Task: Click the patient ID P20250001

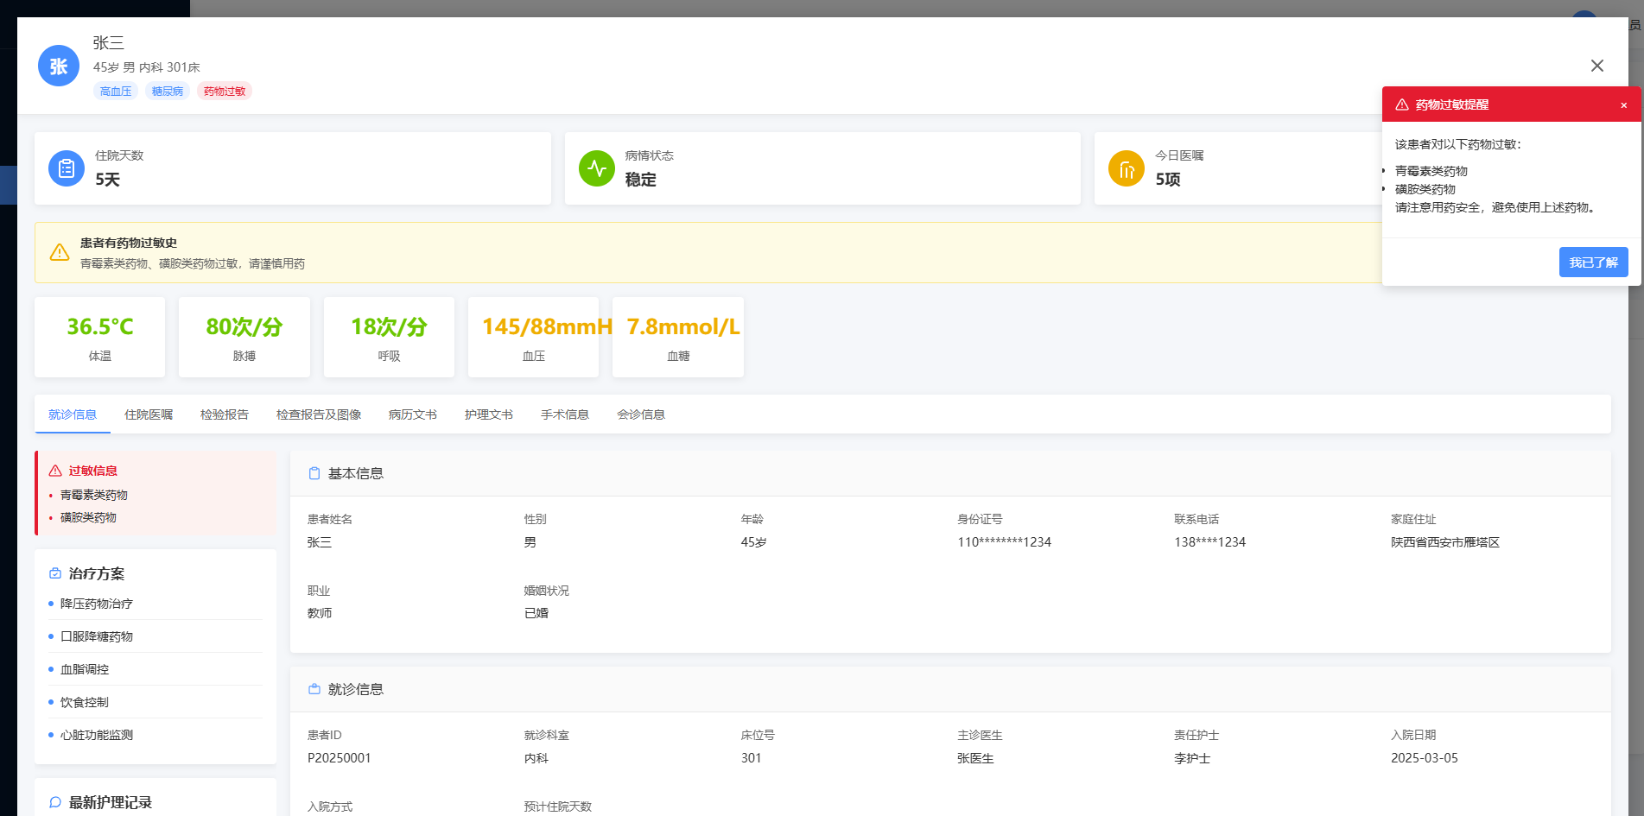Action: click(340, 758)
